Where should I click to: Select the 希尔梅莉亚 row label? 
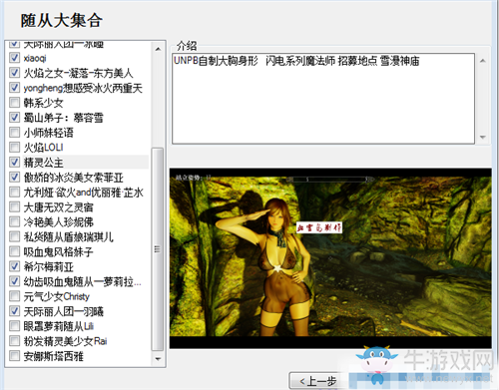[48, 266]
